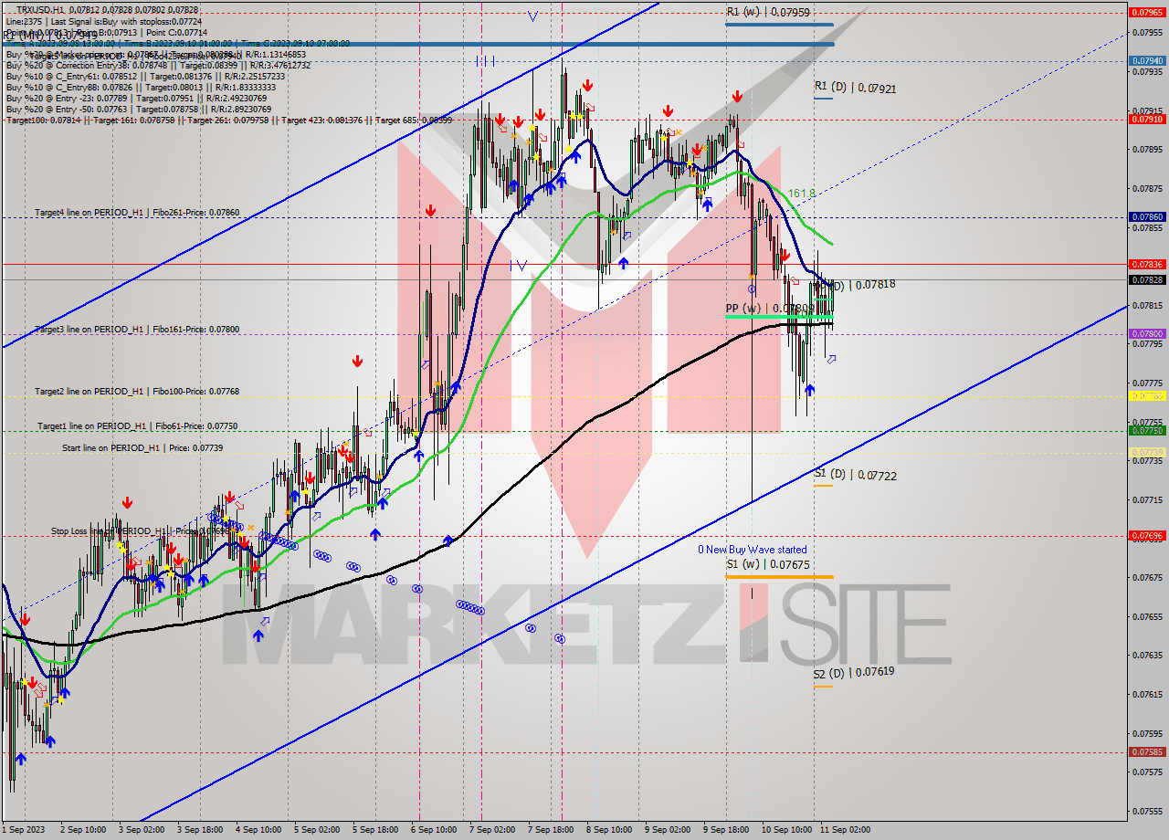Click the 0.07635 price scale value
This screenshot has width=1169, height=840.
pyautogui.click(x=1147, y=655)
